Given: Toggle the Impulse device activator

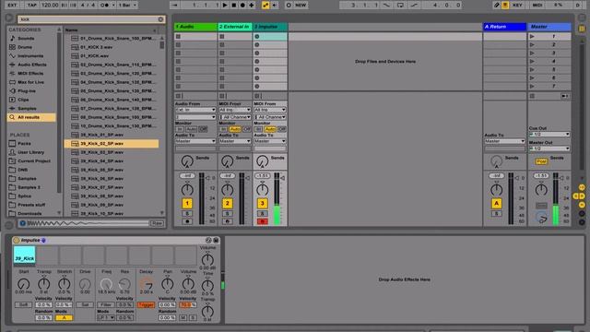Looking at the screenshot, I should coord(16,240).
